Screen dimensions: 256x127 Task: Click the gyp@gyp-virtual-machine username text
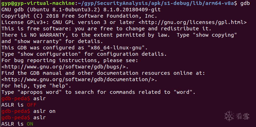tap(37, 4)
